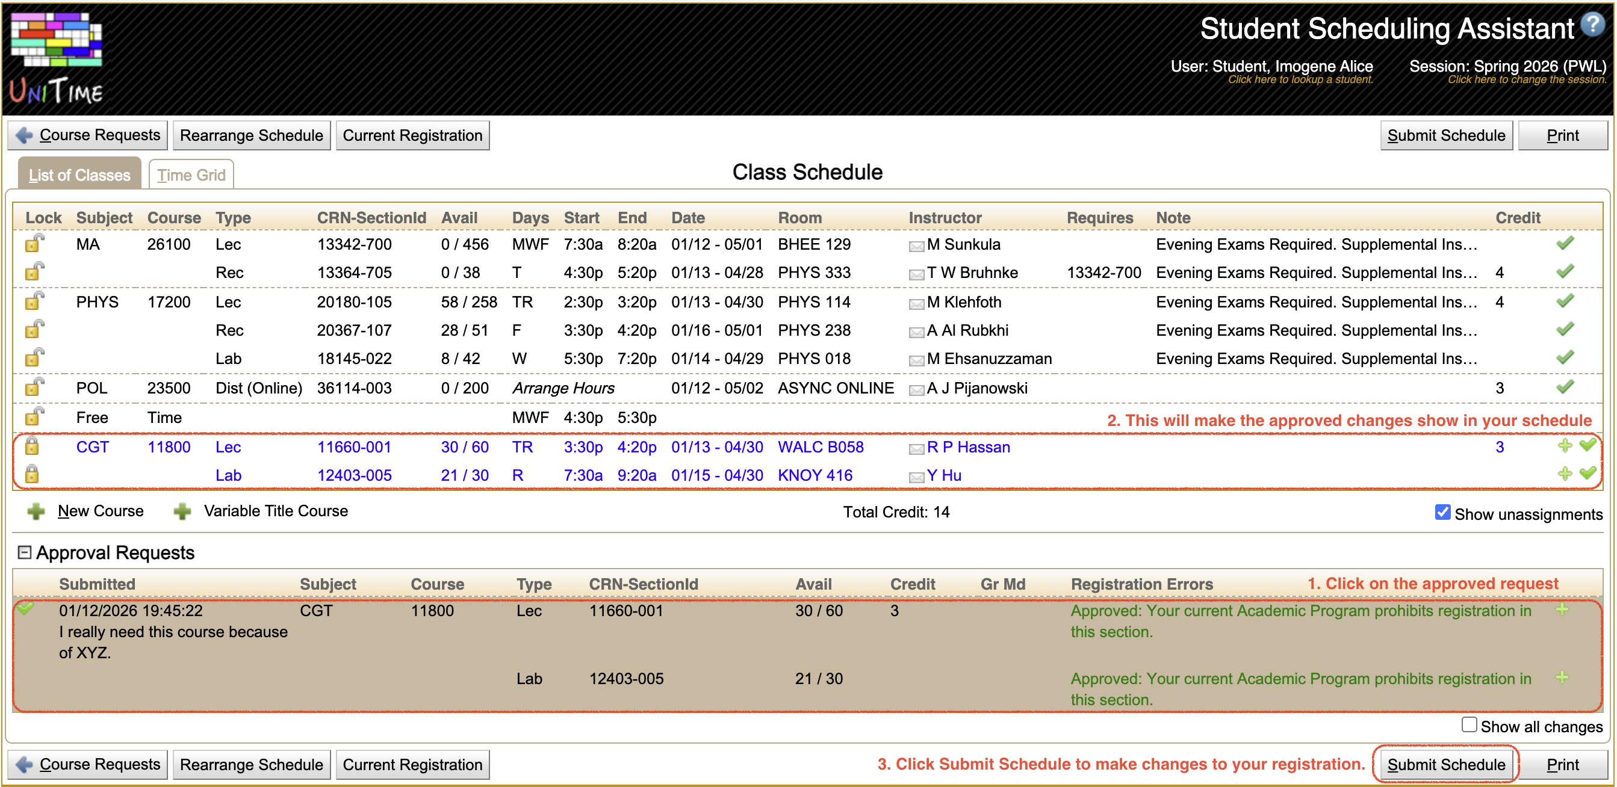Click the Variable Title Course plus icon
The image size is (1617, 787).
click(182, 511)
